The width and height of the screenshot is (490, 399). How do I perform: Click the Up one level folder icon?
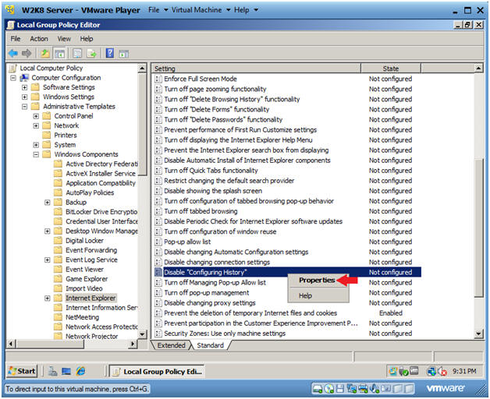(45, 54)
